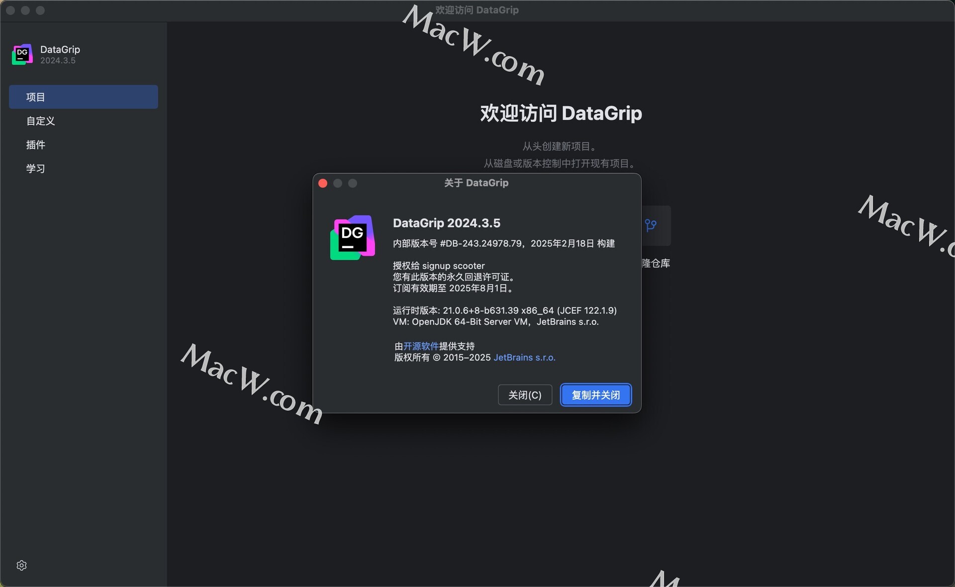Click the 复制并关闭 button

coord(596,395)
